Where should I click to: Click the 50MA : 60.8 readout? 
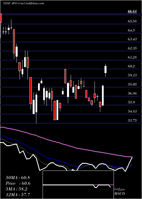click(18, 178)
